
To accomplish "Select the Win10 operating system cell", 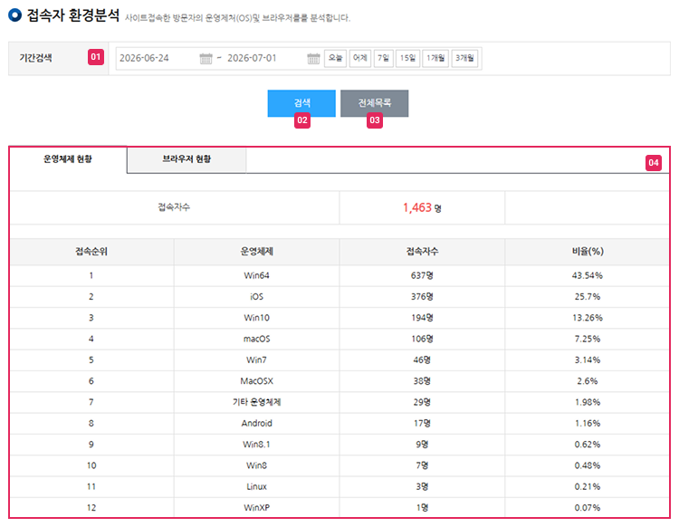I will tap(257, 318).
